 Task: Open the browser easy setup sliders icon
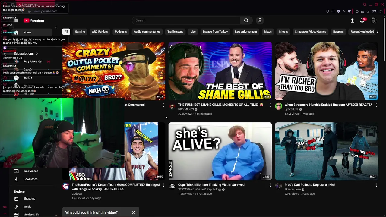(381, 11)
